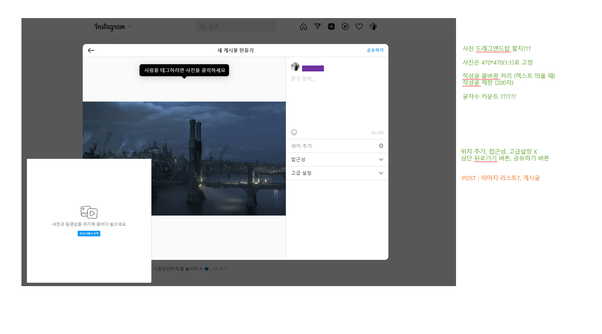The width and height of the screenshot is (602, 334).
Task: Click the magnifier icon in the search box
Action: pos(202,26)
